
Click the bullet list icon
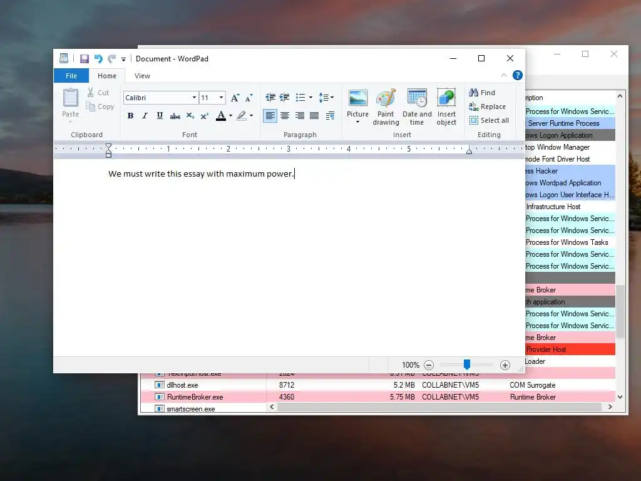click(300, 97)
